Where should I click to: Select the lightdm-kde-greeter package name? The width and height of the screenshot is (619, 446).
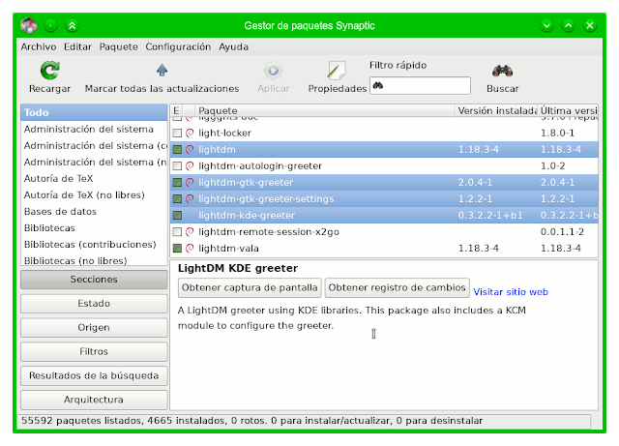tap(247, 216)
